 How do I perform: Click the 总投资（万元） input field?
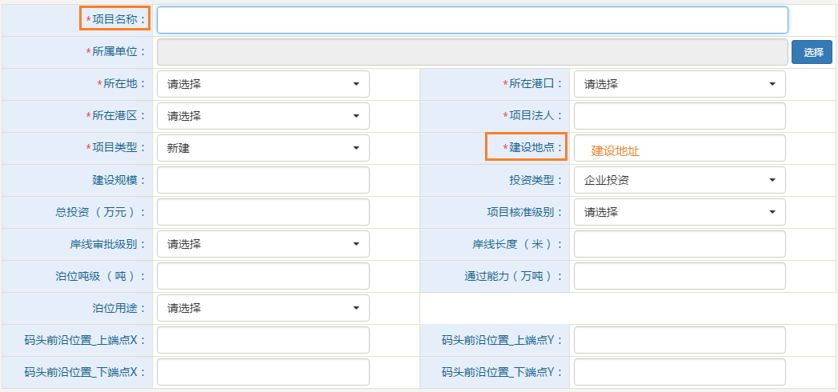point(263,212)
